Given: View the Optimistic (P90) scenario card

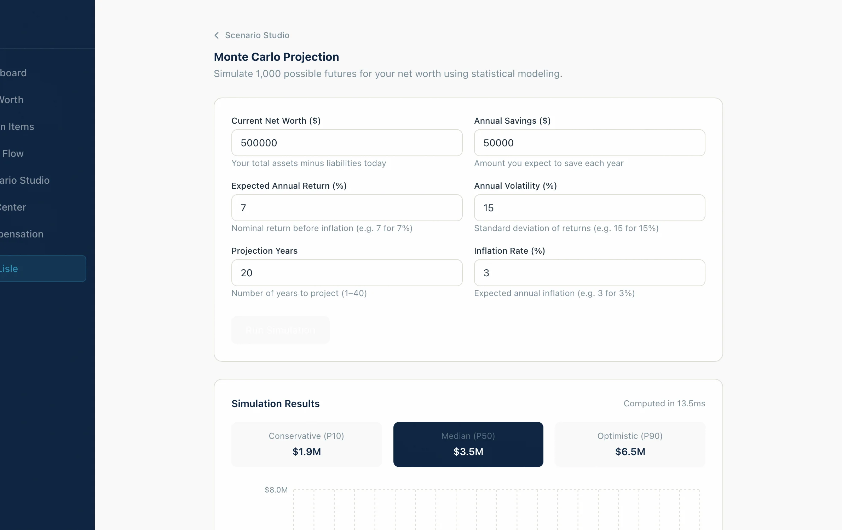Looking at the screenshot, I should coord(630,444).
